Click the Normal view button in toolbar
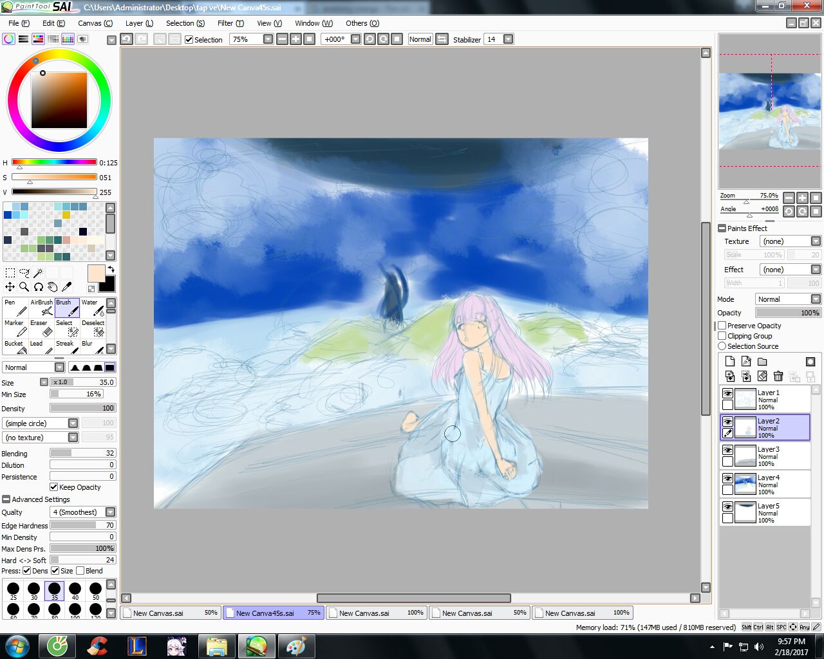 420,39
